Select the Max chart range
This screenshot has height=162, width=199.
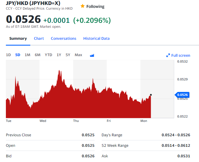point(78,55)
